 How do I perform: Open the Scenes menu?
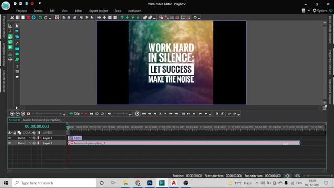click(38, 11)
